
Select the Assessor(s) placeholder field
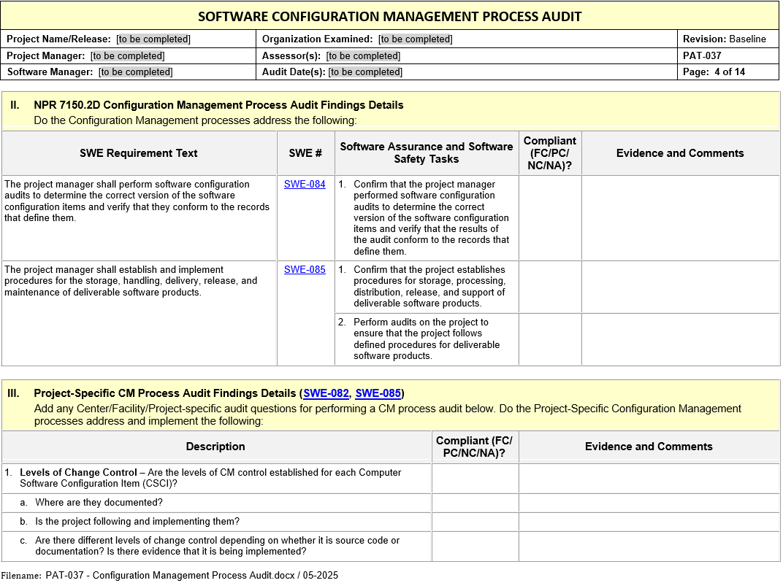(x=363, y=56)
